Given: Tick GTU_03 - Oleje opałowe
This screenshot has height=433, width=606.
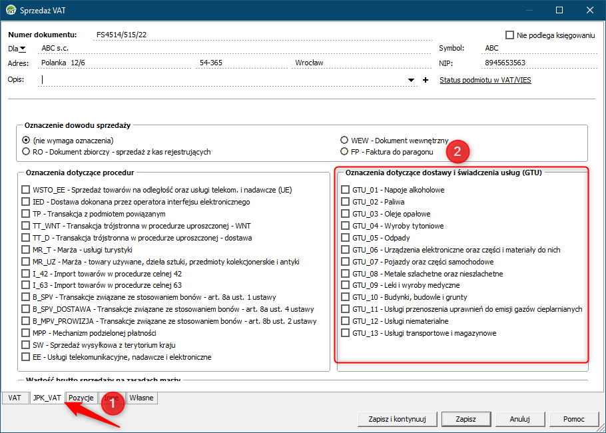Looking at the screenshot, I should click(345, 214).
